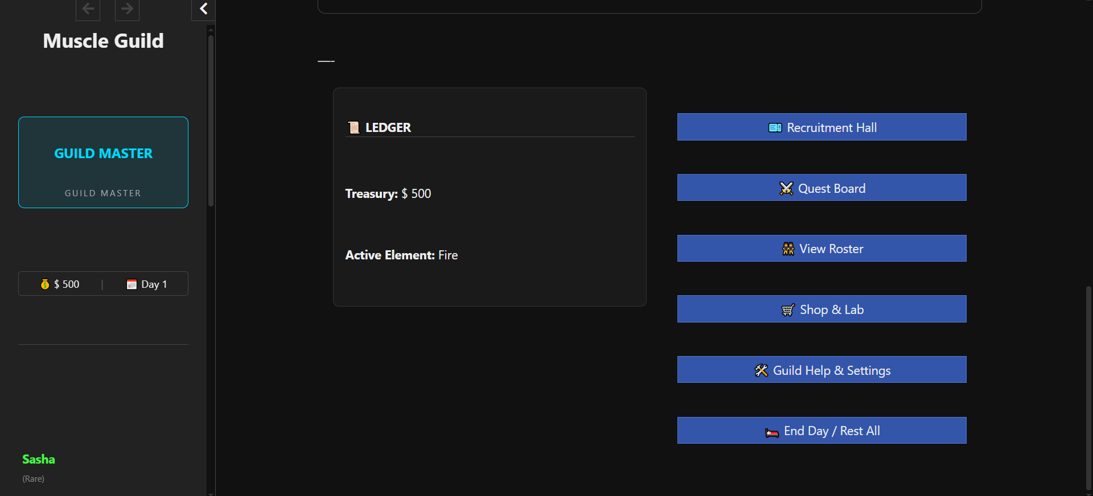The width and height of the screenshot is (1093, 496).
Task: Click the sidebar vertical scrollbar
Action: click(211, 121)
